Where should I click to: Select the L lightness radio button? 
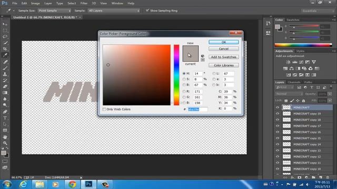(214, 73)
